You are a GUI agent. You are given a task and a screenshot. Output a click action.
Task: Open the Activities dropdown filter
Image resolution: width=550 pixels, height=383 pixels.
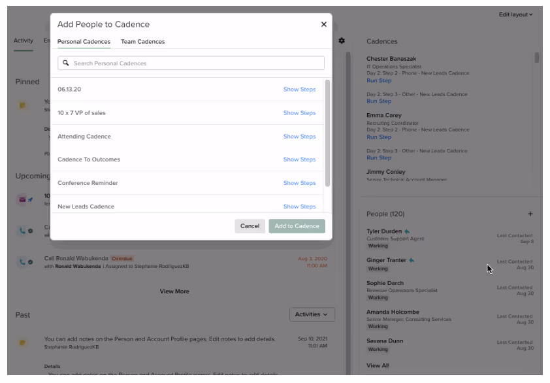click(312, 314)
